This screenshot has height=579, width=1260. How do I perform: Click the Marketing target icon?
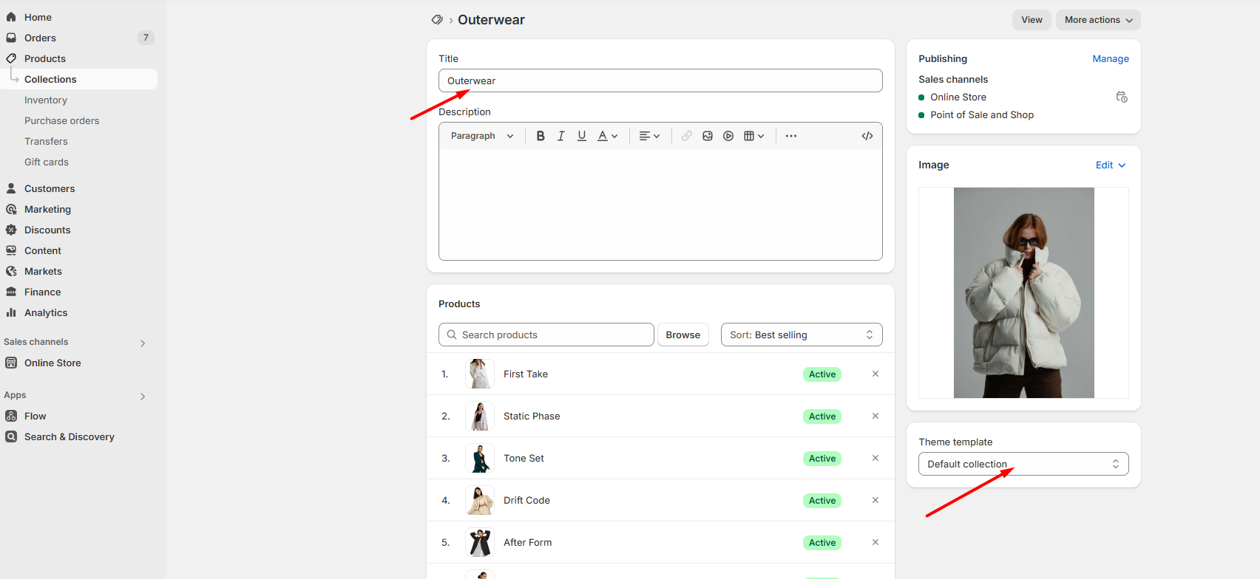point(11,209)
